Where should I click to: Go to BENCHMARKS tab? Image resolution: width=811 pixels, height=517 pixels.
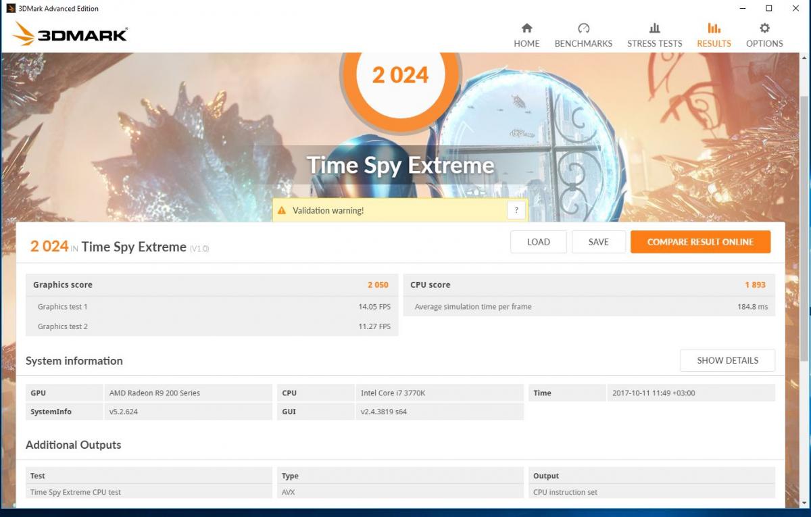583,35
